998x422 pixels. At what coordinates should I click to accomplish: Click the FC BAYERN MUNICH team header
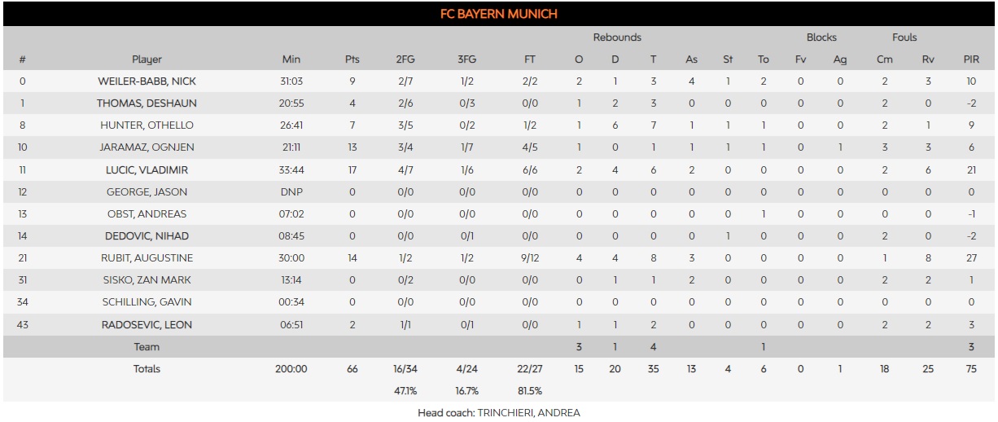[498, 14]
